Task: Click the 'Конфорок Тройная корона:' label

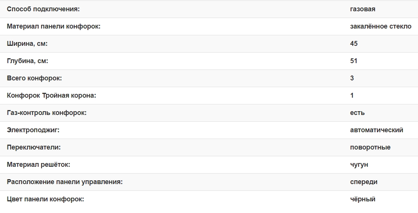Action: pyautogui.click(x=52, y=95)
